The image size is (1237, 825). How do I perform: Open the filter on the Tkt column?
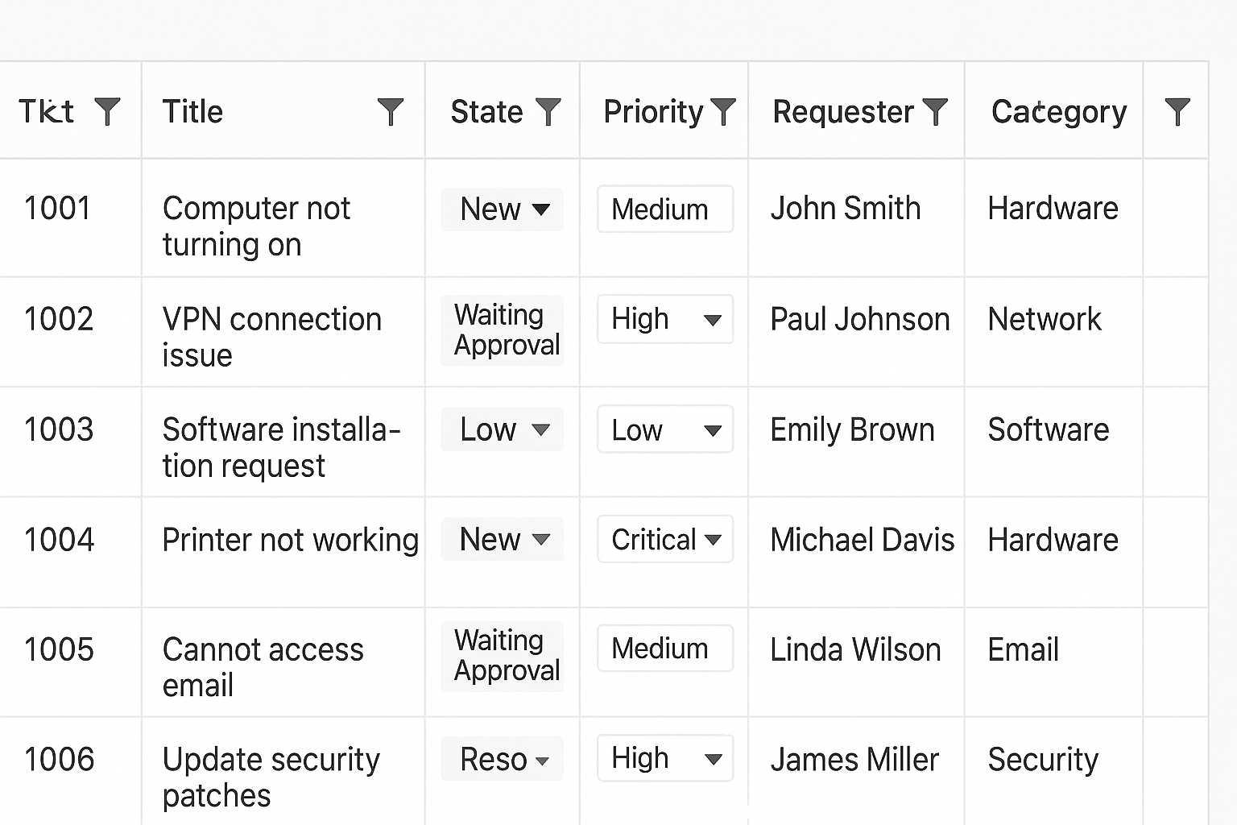click(x=108, y=111)
